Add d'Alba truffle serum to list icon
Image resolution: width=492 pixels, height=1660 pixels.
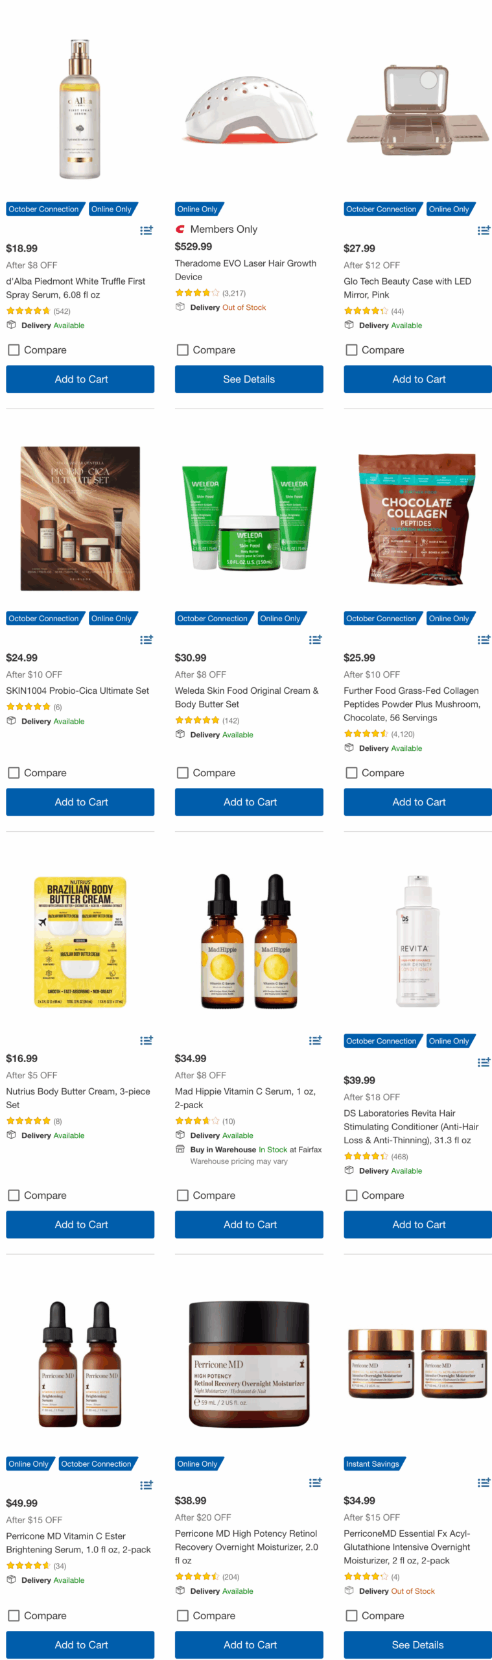[146, 230]
